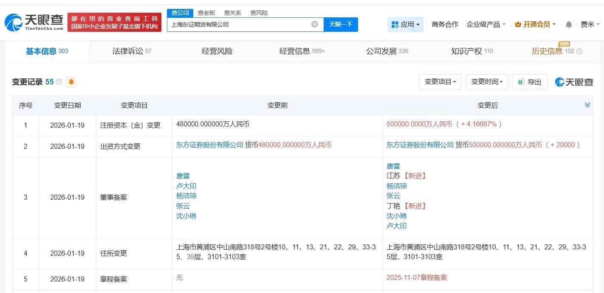Screen dimensions: 604x293
Task: Click the 变更项目 column header
Action: tap(134, 106)
